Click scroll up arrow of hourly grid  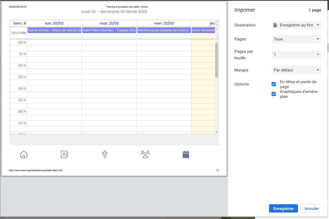tap(217, 42)
